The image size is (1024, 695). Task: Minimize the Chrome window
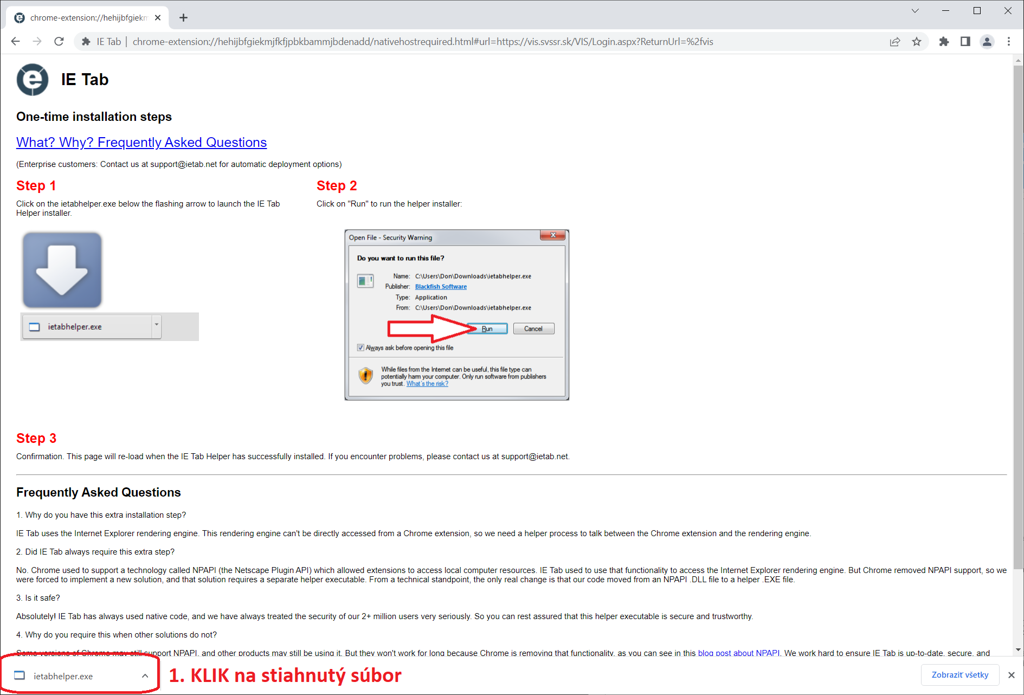click(x=946, y=11)
